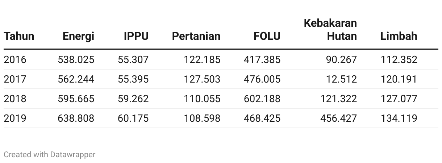Click Energi value 638.808
This screenshot has width=442, height=163.
(76, 118)
